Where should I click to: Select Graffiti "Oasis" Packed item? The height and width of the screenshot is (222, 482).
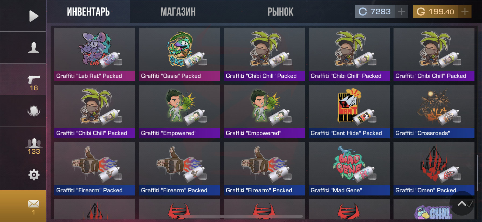coord(179,54)
